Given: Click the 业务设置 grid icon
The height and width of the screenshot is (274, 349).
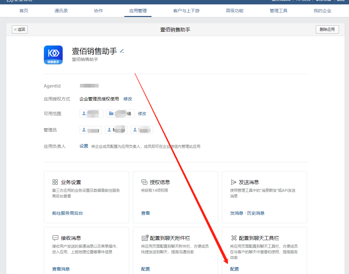Looking at the screenshot, I should [x=55, y=182].
